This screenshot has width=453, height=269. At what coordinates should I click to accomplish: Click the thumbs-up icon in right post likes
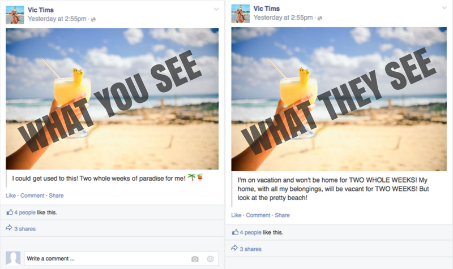[235, 232]
